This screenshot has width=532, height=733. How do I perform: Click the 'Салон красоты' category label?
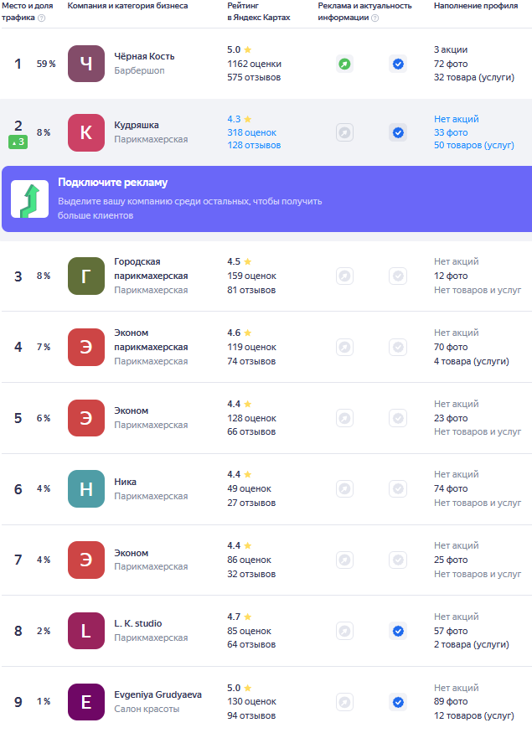click(x=147, y=710)
